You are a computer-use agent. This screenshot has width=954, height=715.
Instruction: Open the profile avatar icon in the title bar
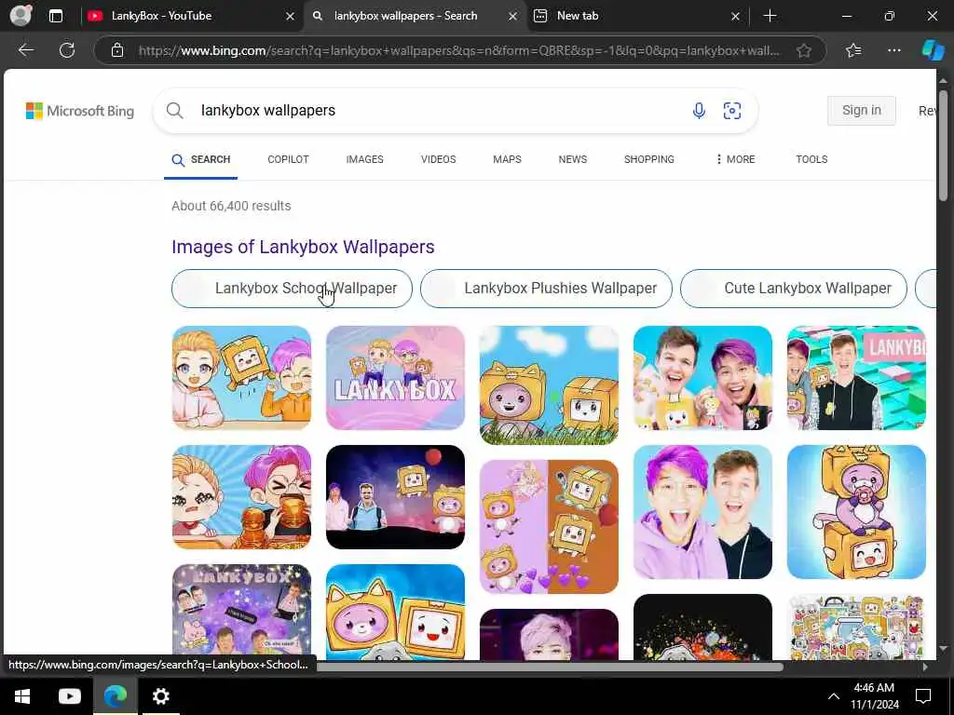pyautogui.click(x=20, y=16)
